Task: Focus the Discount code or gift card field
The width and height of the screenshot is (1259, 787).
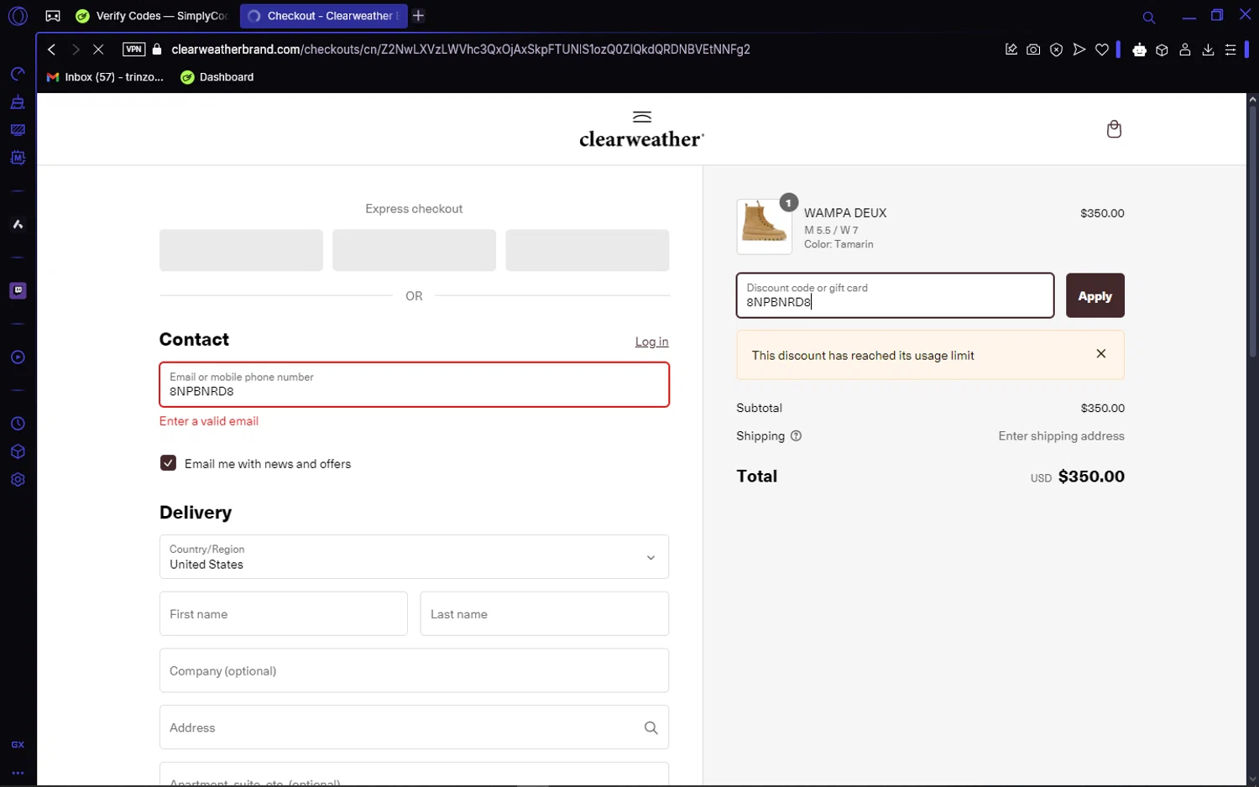Action: click(x=895, y=295)
